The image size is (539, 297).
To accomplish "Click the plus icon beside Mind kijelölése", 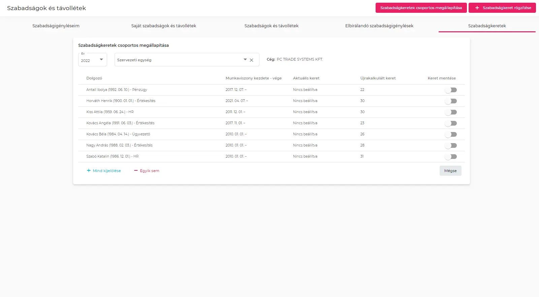I will point(89,171).
